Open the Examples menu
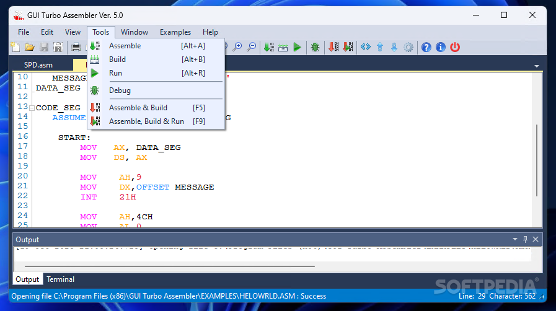Viewport: 556px width, 311px height. [175, 32]
